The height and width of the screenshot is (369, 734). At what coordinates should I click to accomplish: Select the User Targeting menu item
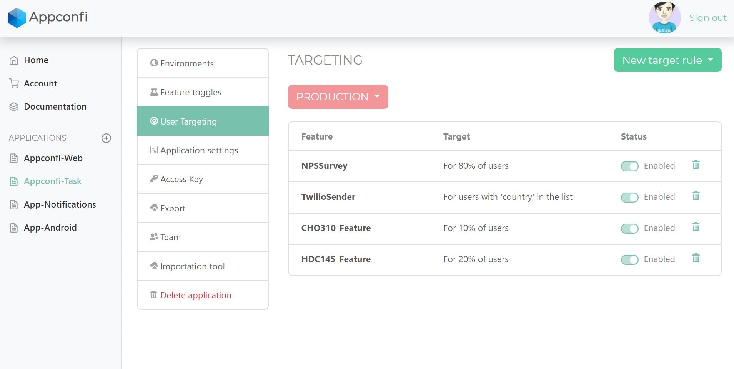coord(203,121)
